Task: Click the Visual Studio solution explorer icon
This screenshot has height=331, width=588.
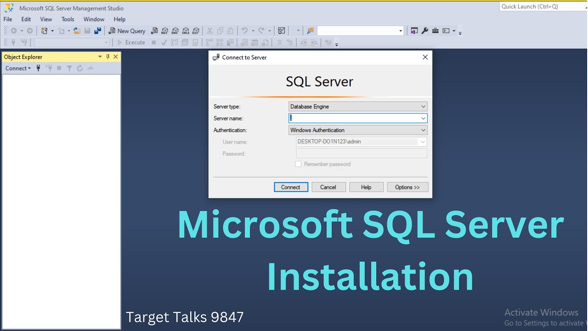Action: 414,31
